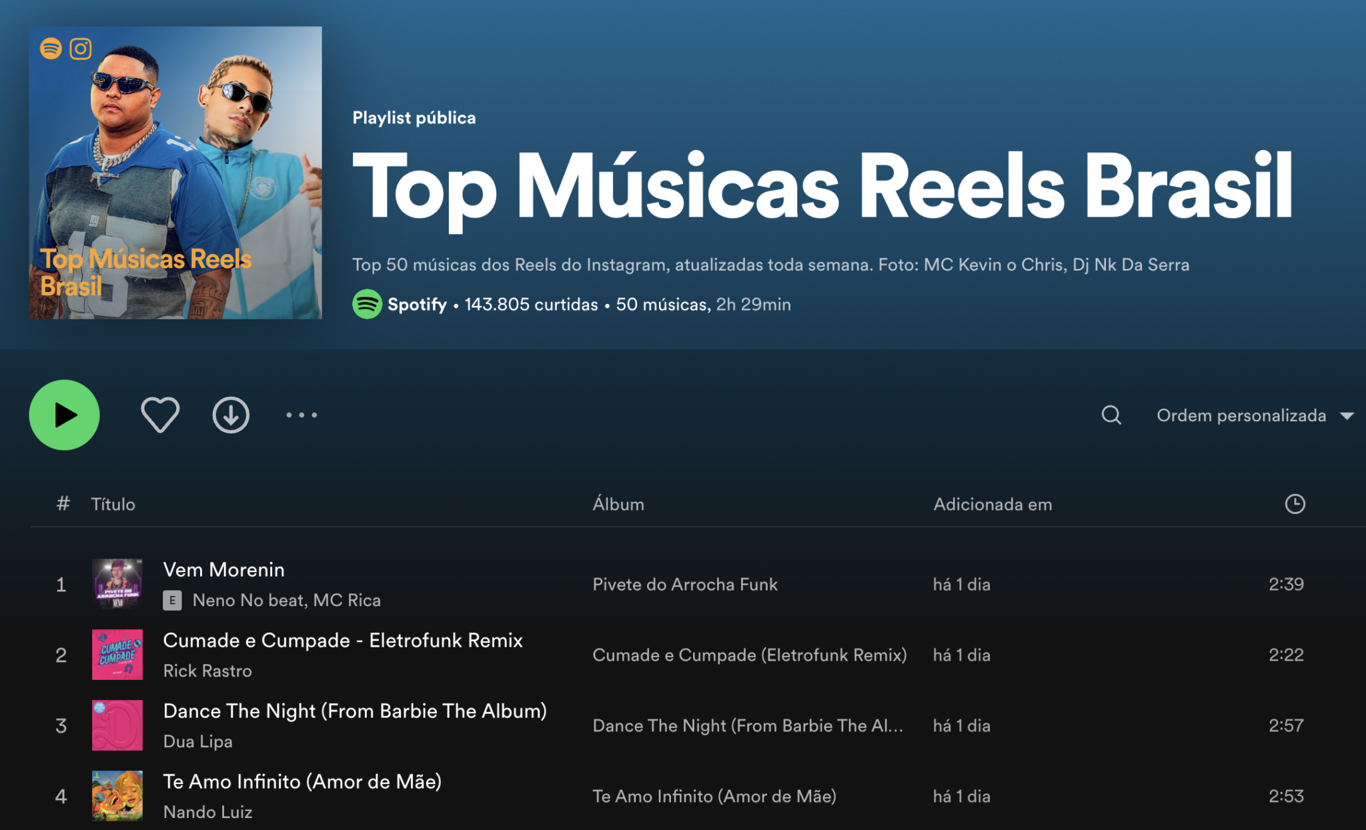The height and width of the screenshot is (830, 1366).
Task: Click the Álbum column header
Action: (618, 504)
